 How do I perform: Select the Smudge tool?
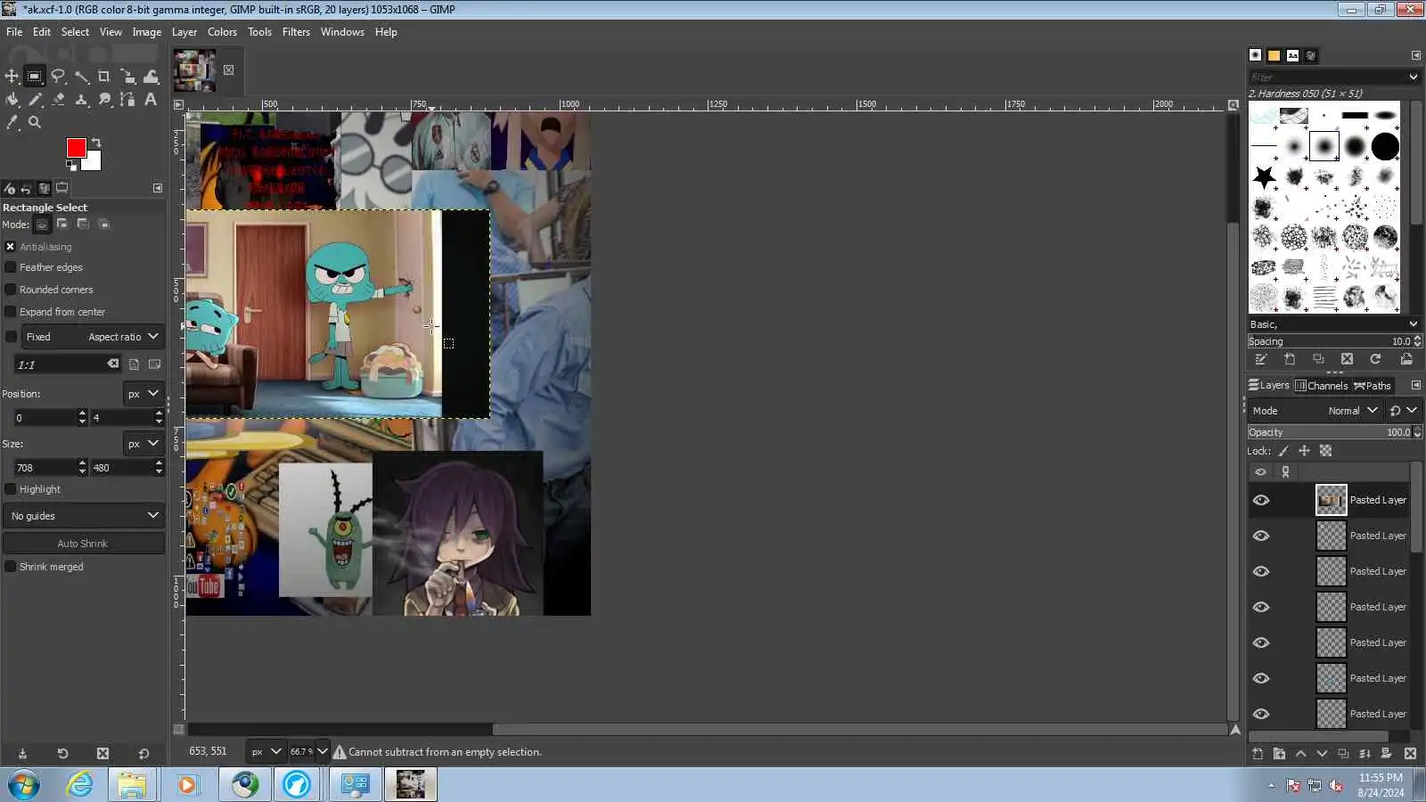(104, 100)
